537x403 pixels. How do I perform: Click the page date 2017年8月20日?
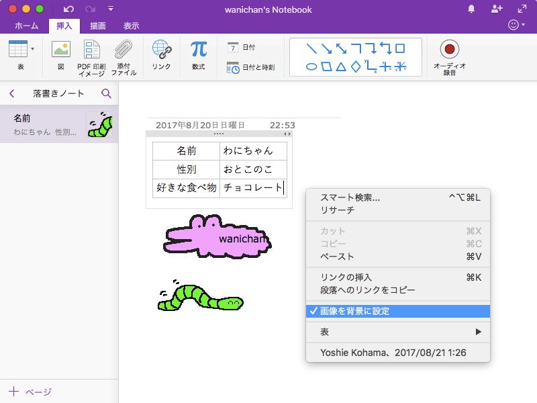[200, 126]
